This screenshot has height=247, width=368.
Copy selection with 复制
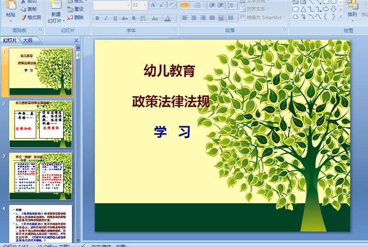[28, 9]
